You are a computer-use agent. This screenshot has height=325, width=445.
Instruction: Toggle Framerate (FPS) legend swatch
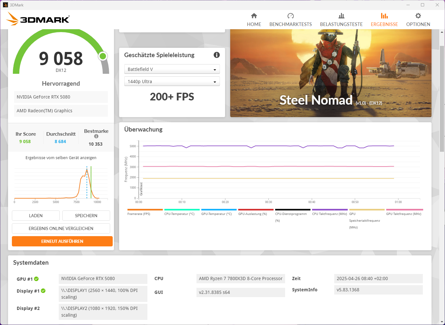[145, 210]
